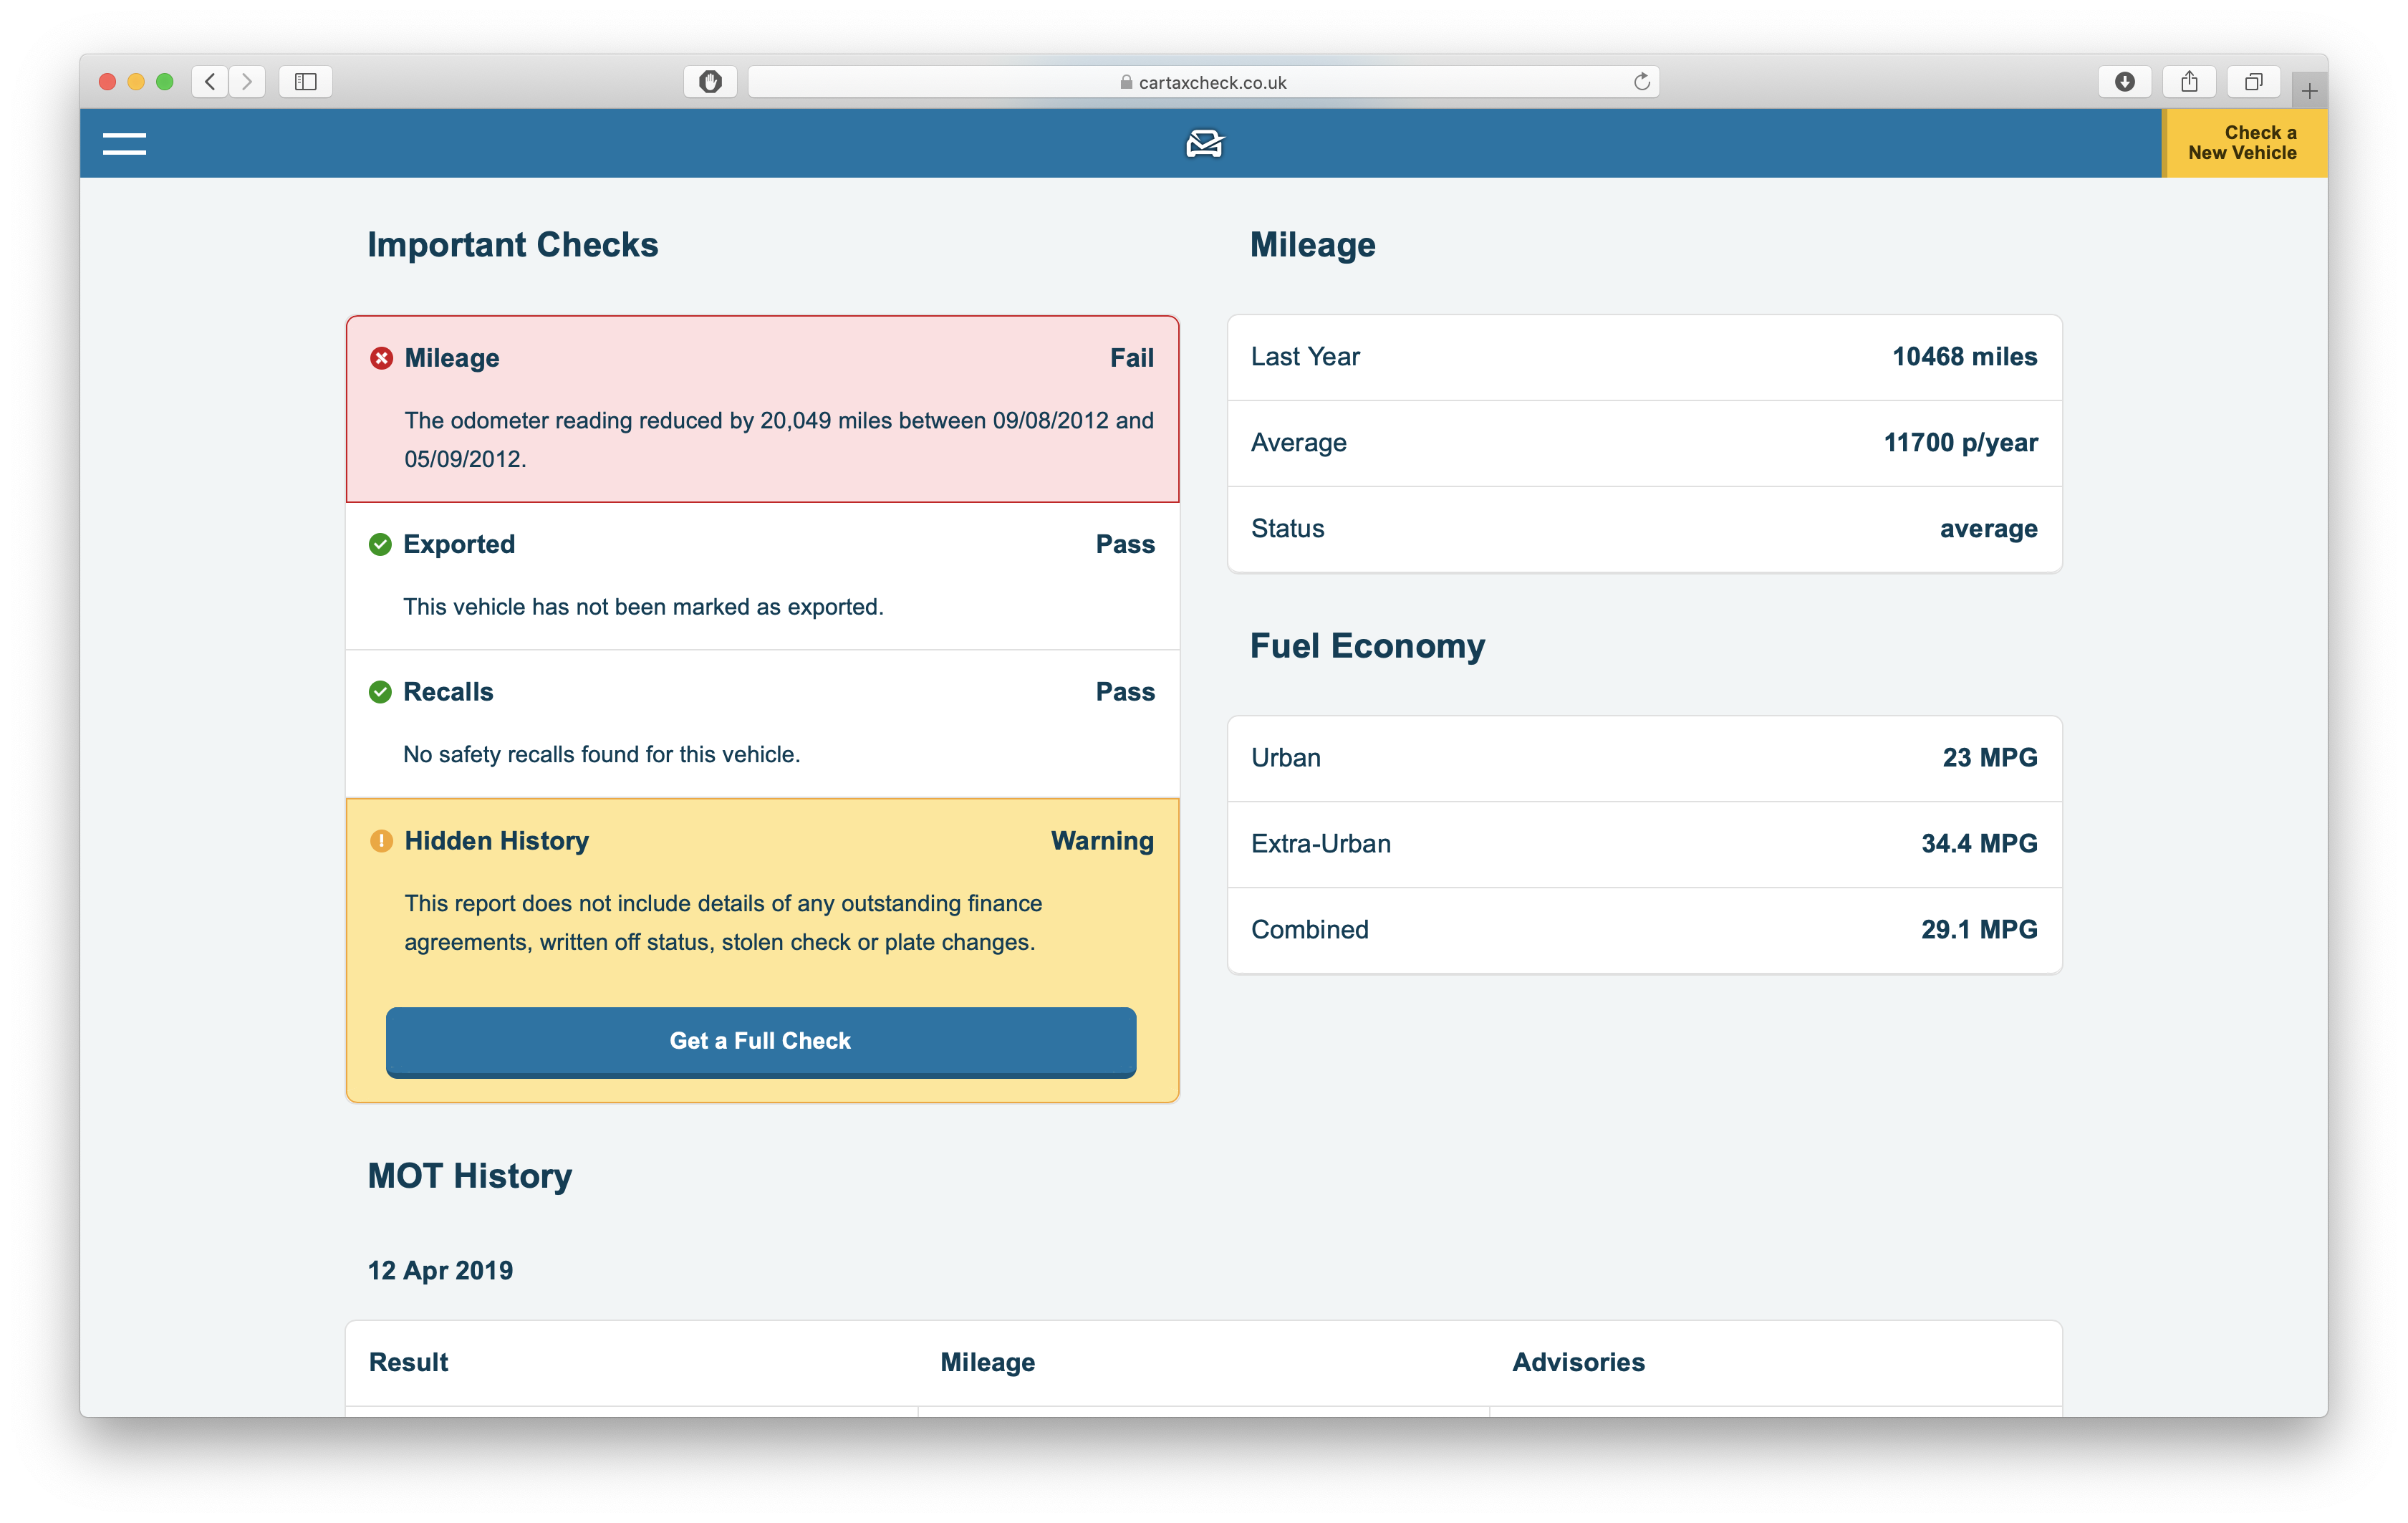Click the red fail icon beside Mileage
Viewport: 2408px width, 1523px height.
pos(381,358)
